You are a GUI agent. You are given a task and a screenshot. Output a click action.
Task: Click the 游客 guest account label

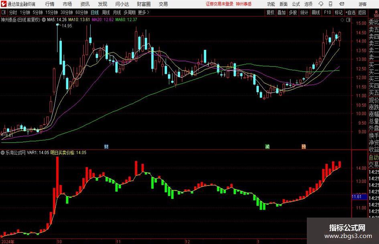click(x=363, y=4)
